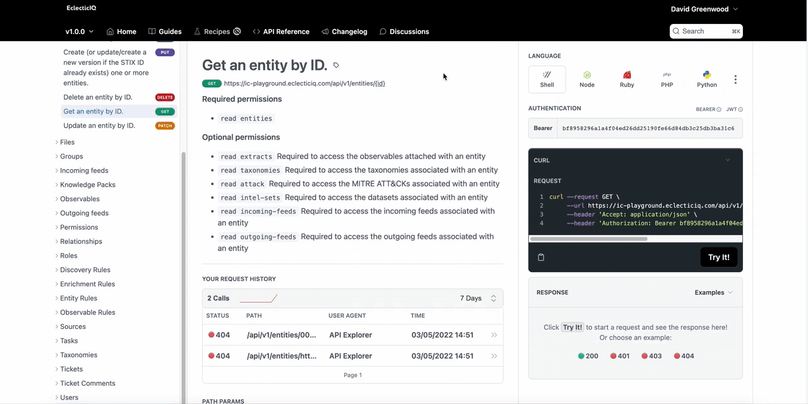Select the Node language icon
The width and height of the screenshot is (808, 404).
pyautogui.click(x=587, y=79)
